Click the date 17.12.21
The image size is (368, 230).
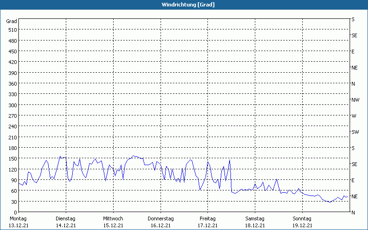(x=208, y=225)
